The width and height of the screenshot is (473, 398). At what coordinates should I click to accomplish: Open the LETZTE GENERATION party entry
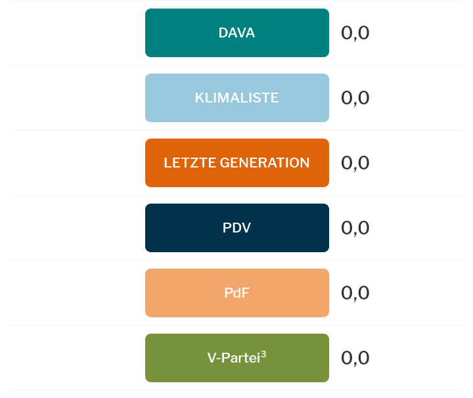[236, 163]
